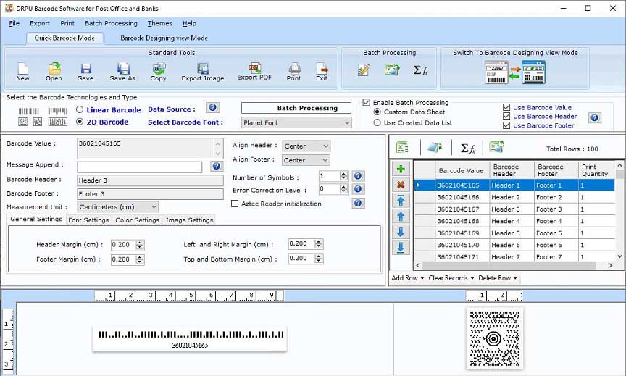Viewport: 626px width, 376px height.
Task: Click help icon for Error Correction Level
Action: (x=358, y=189)
